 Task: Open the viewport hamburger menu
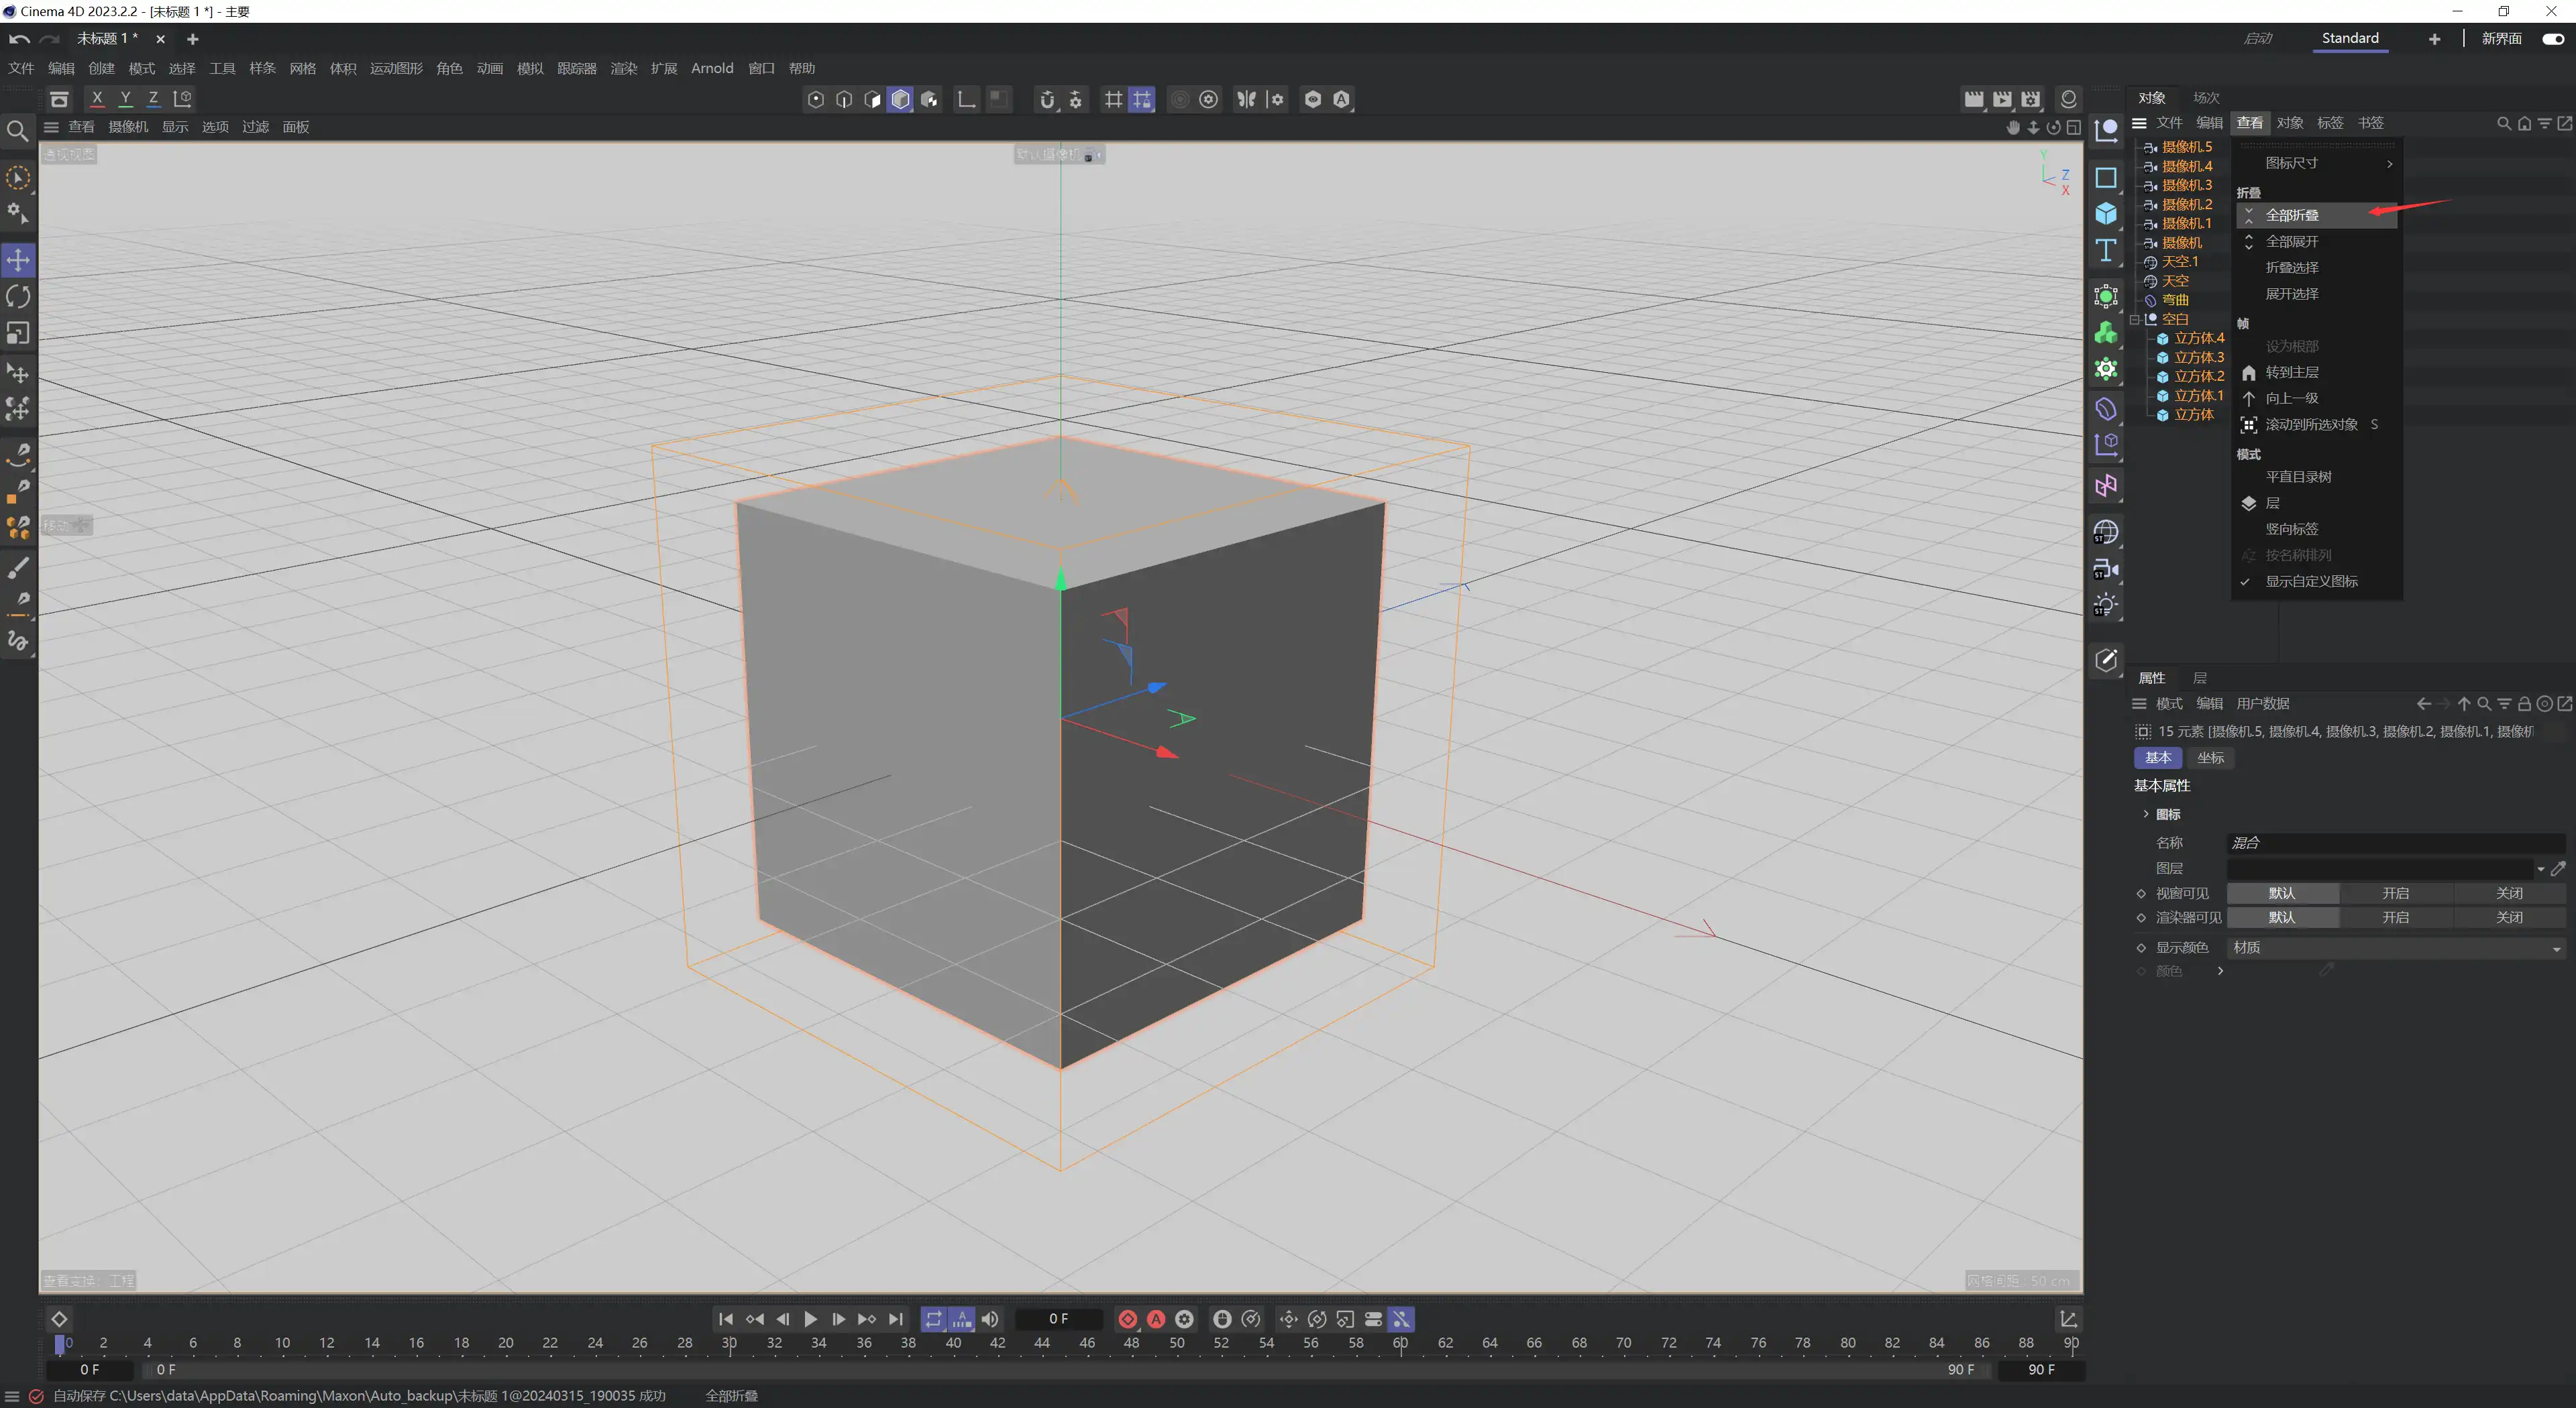pyautogui.click(x=51, y=127)
